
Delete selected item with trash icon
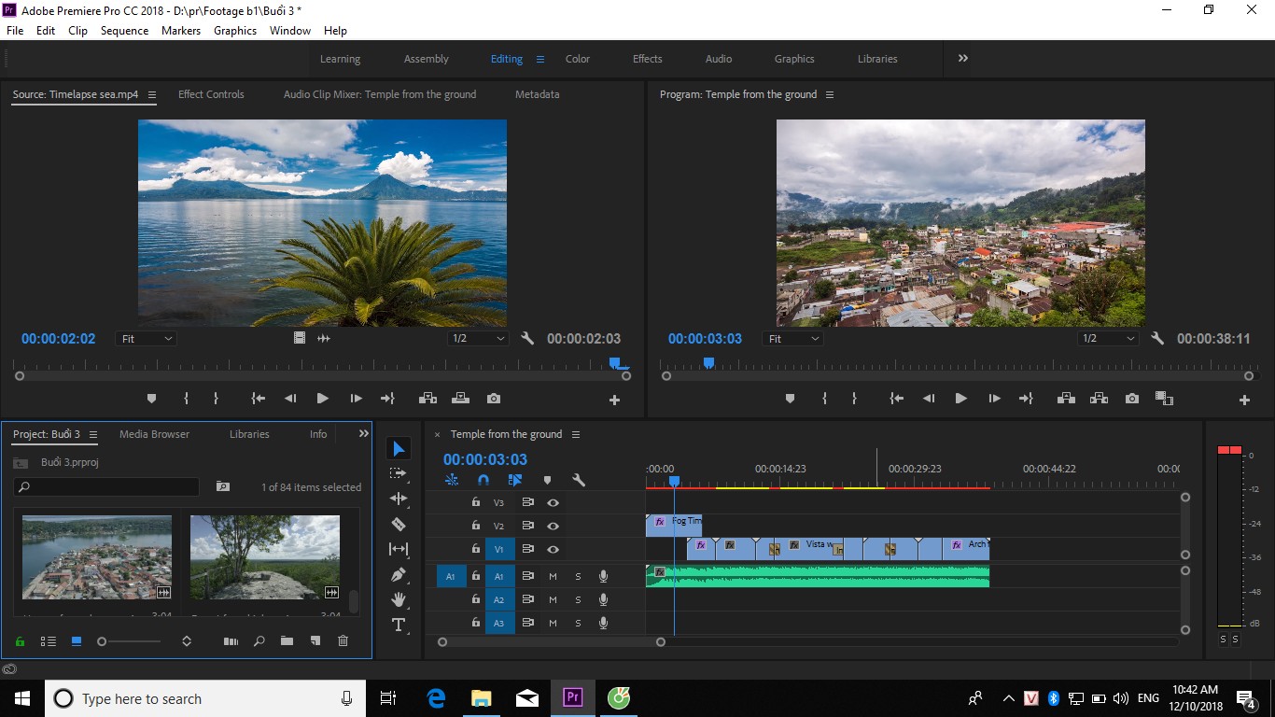coord(343,641)
